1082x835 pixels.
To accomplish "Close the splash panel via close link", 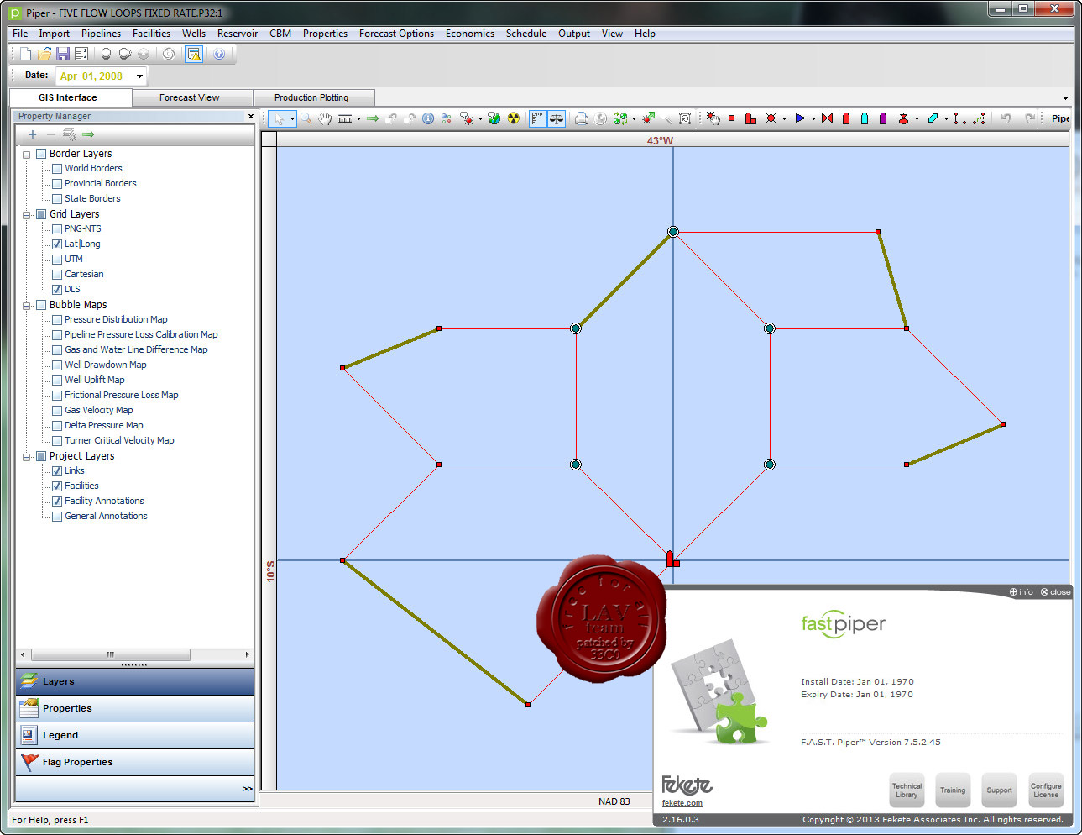I will coord(1055,592).
